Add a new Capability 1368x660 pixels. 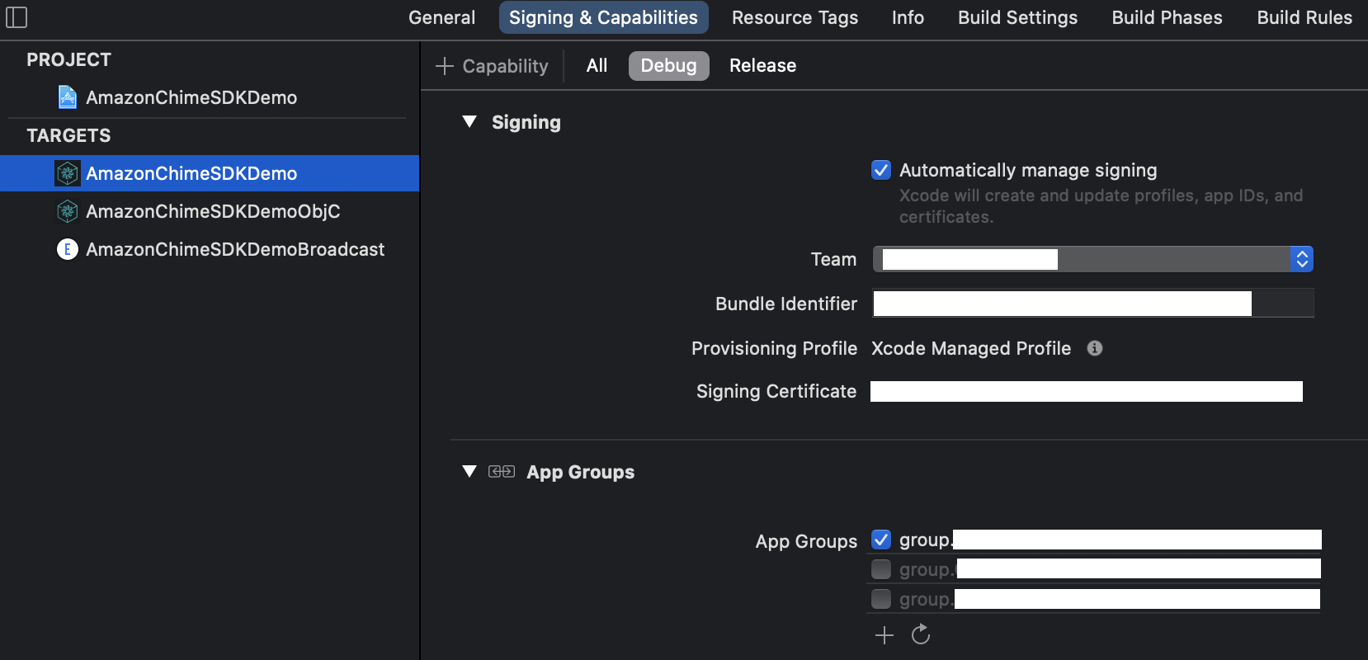pos(492,66)
